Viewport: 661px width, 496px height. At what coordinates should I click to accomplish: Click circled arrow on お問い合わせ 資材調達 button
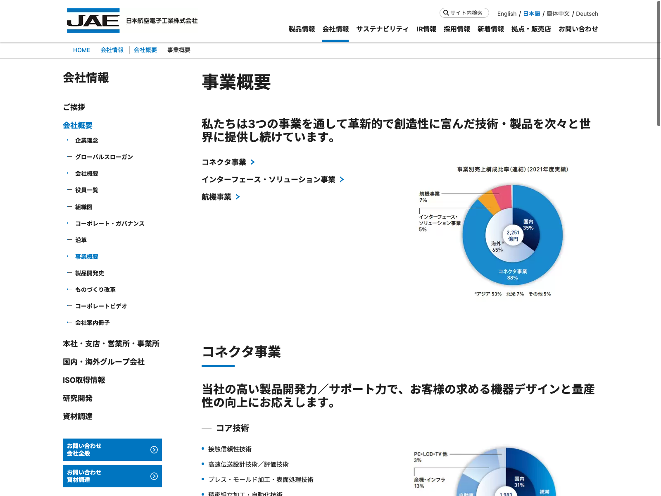click(154, 476)
